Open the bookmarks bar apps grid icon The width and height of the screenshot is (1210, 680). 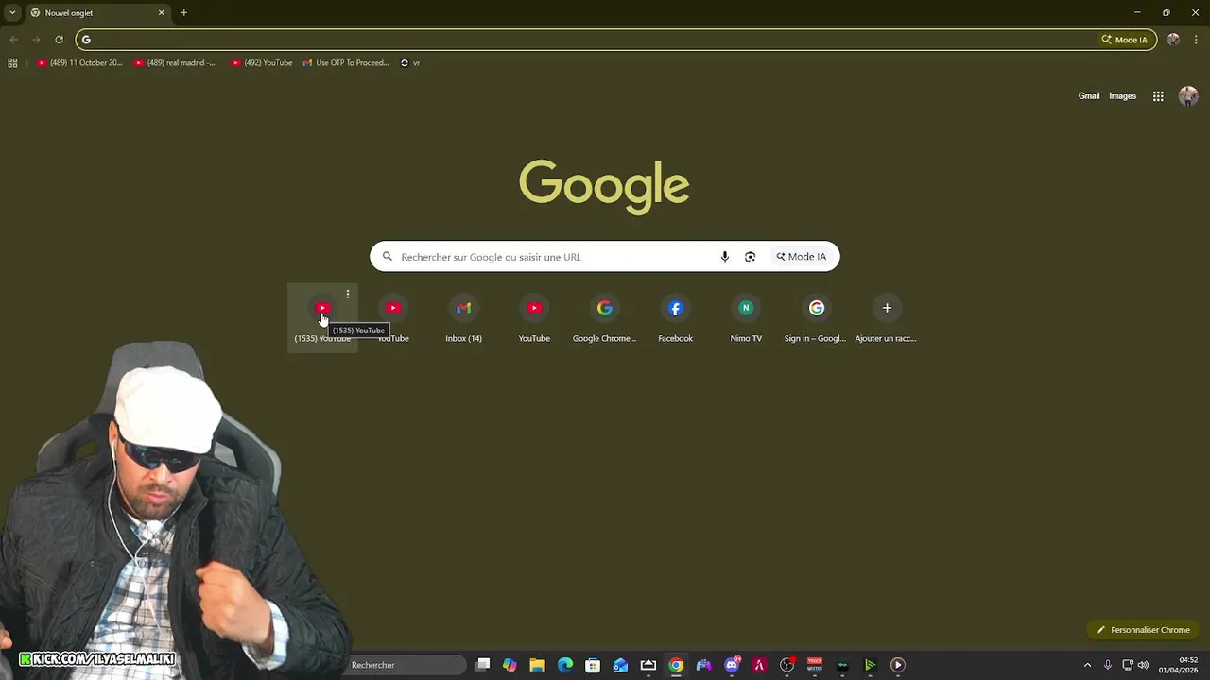[12, 63]
